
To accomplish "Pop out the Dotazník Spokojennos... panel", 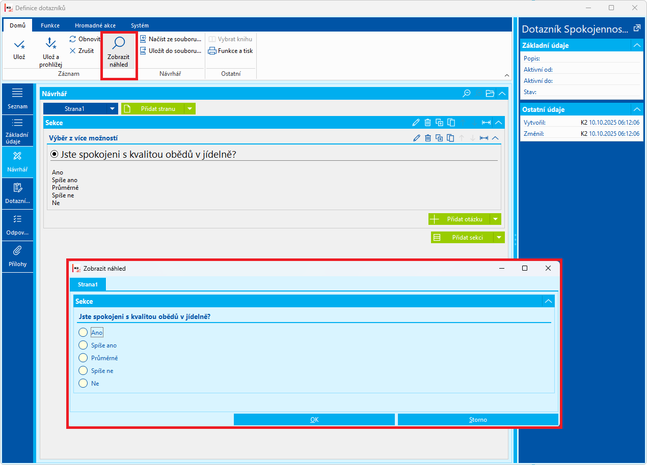I will click(637, 28).
